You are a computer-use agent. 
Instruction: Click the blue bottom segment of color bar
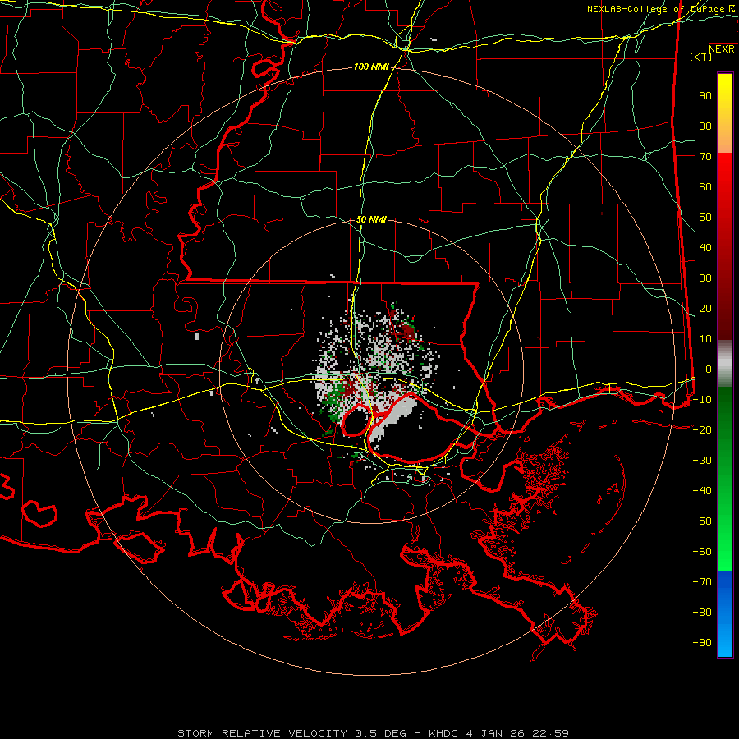725,613
